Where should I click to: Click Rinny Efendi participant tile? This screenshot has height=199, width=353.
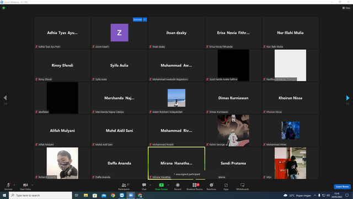[62, 65]
